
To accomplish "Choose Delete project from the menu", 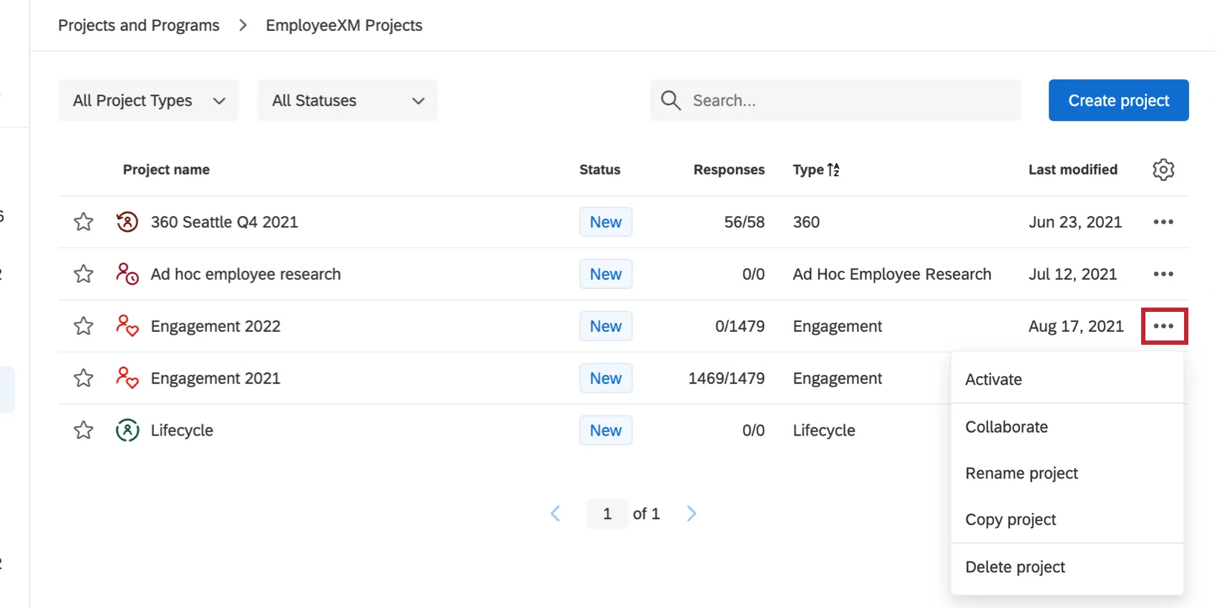I will click(1015, 567).
